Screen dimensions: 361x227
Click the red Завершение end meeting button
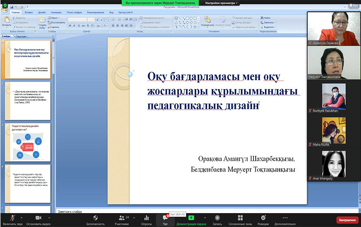click(347, 220)
